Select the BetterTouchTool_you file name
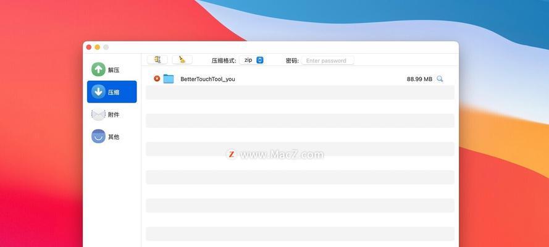 (x=207, y=79)
